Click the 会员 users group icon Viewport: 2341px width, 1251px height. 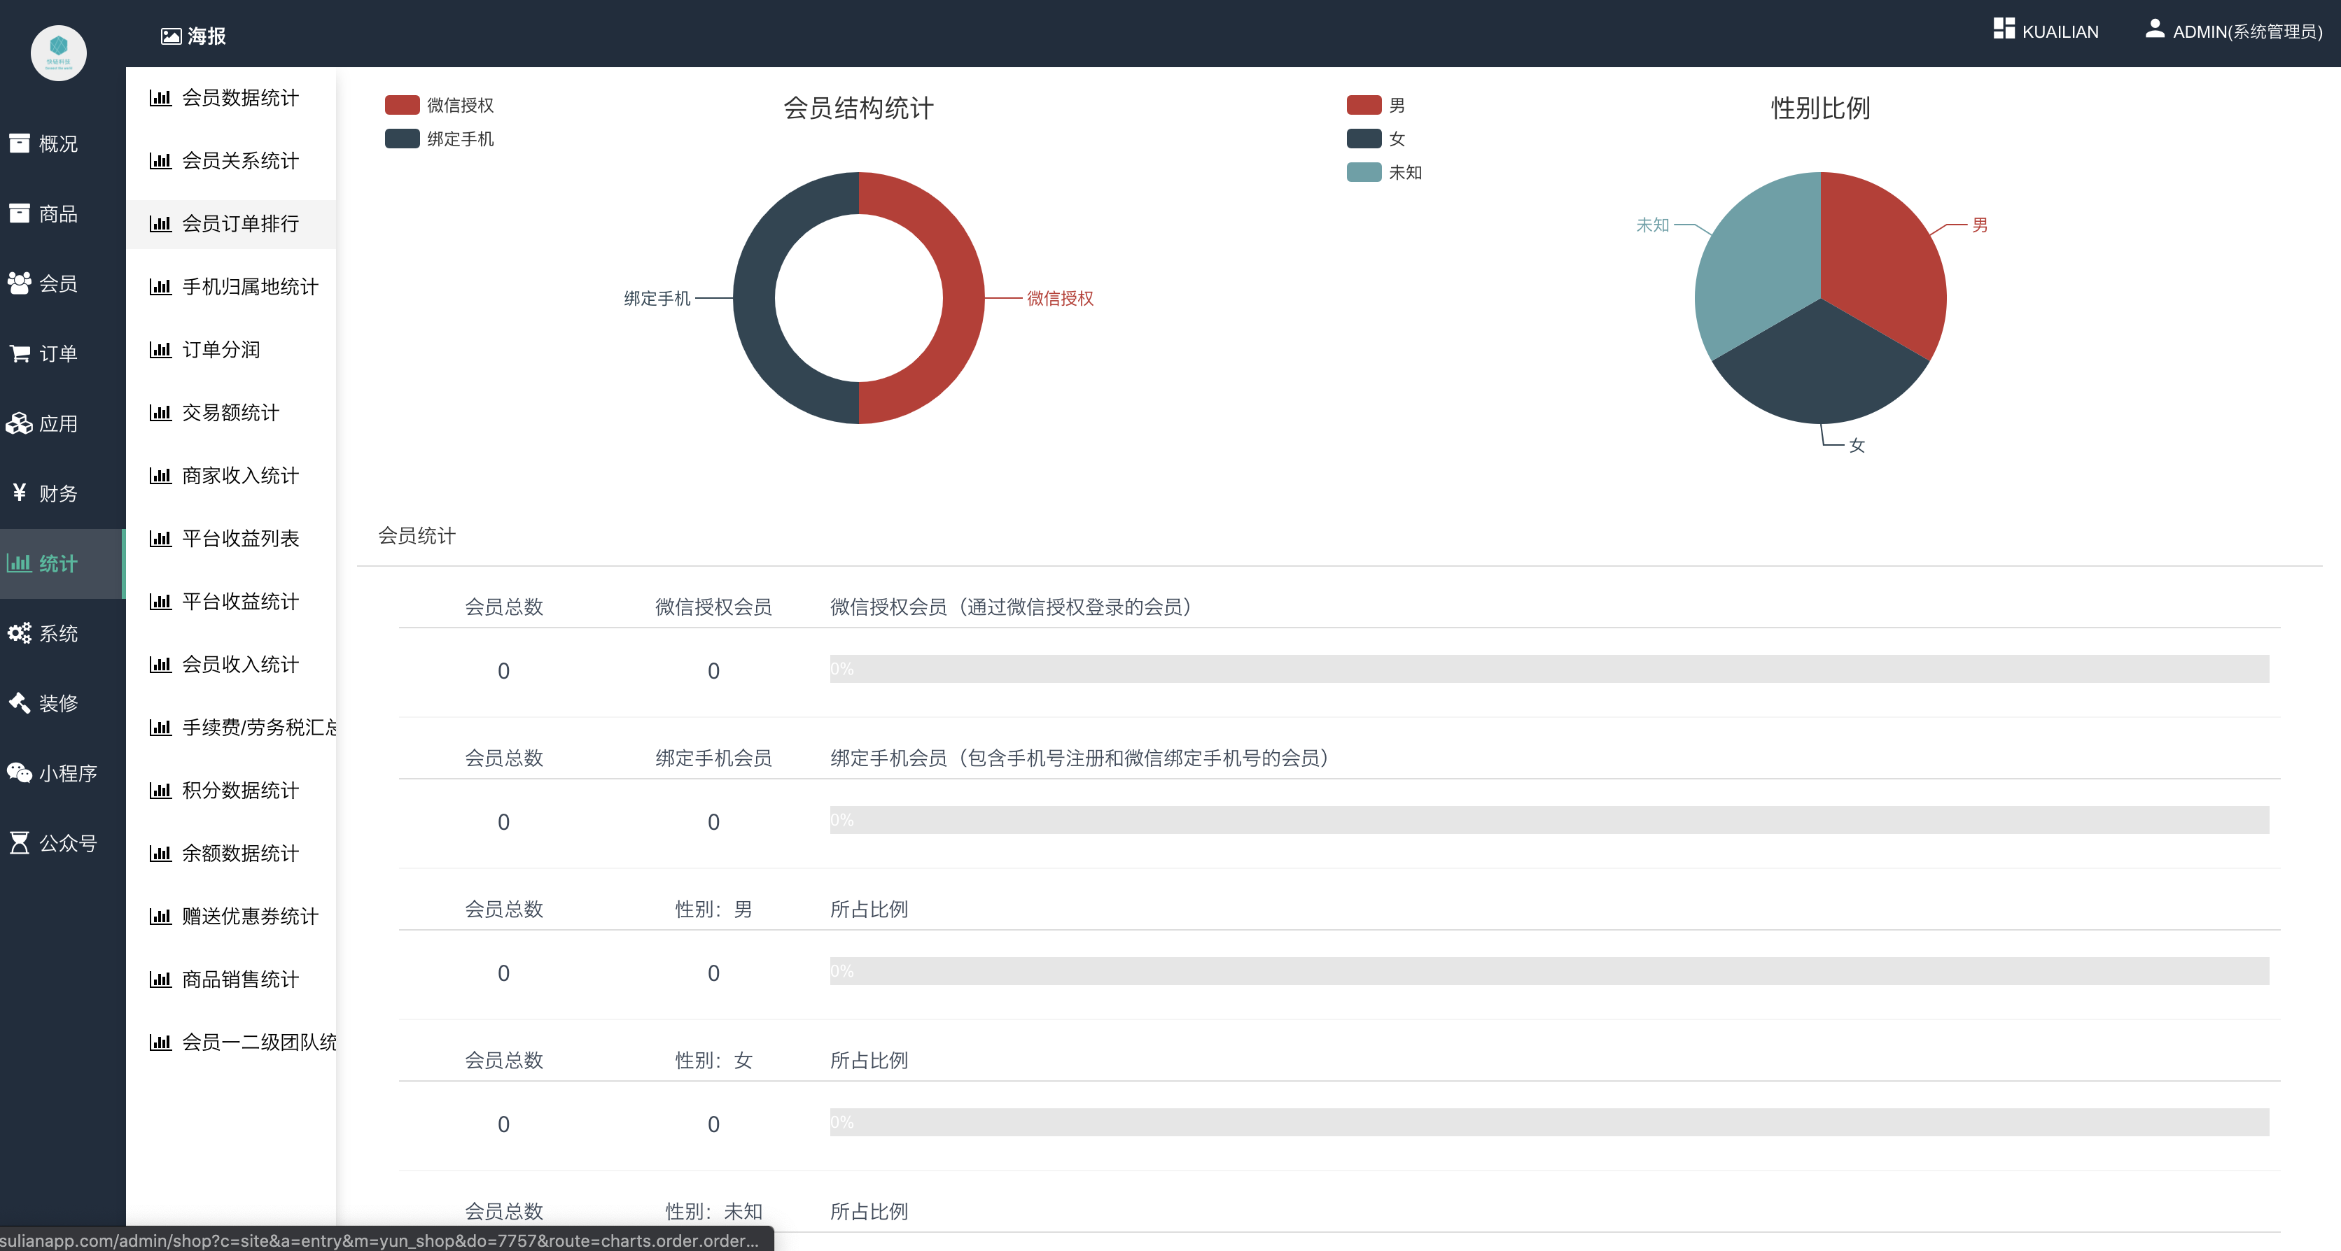pyautogui.click(x=19, y=283)
